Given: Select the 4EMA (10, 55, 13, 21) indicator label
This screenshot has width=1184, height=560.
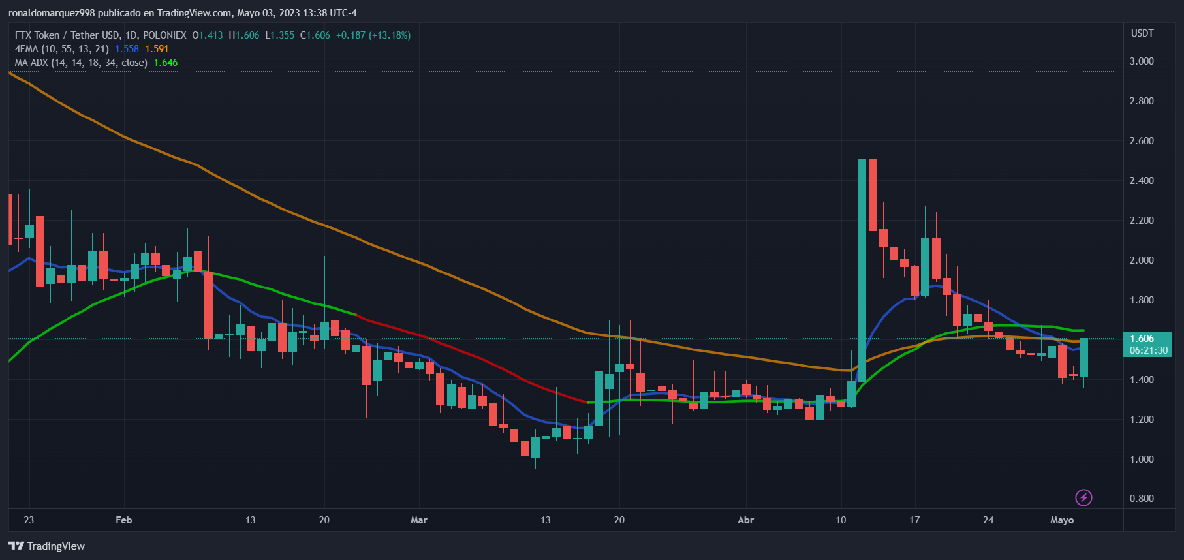Looking at the screenshot, I should [x=62, y=49].
